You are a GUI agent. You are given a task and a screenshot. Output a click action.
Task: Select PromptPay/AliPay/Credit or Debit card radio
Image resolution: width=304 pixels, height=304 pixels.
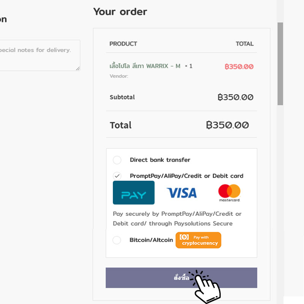click(x=117, y=176)
